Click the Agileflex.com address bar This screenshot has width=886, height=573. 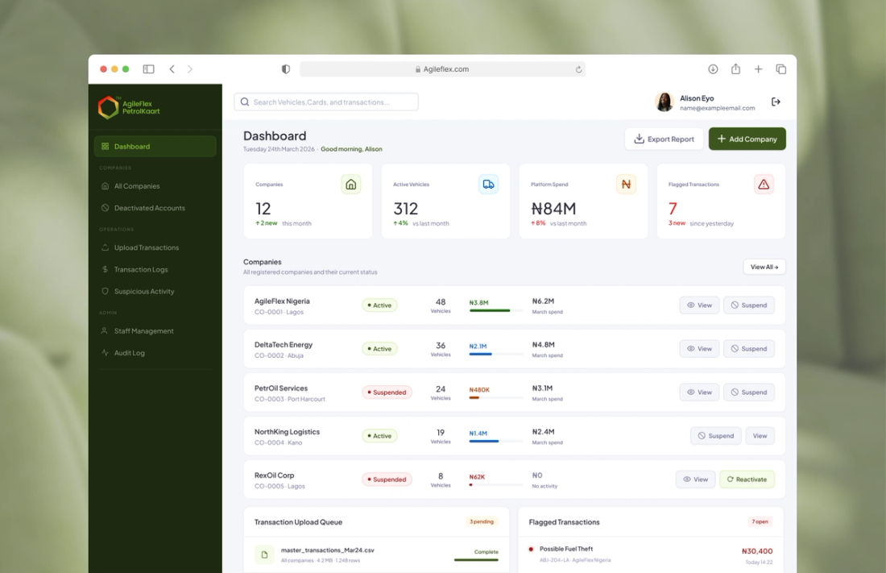(x=442, y=69)
